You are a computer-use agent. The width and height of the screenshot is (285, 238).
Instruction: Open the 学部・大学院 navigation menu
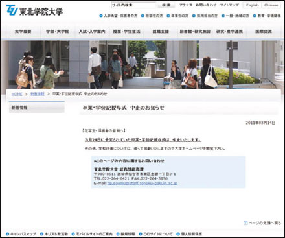click(x=58, y=32)
